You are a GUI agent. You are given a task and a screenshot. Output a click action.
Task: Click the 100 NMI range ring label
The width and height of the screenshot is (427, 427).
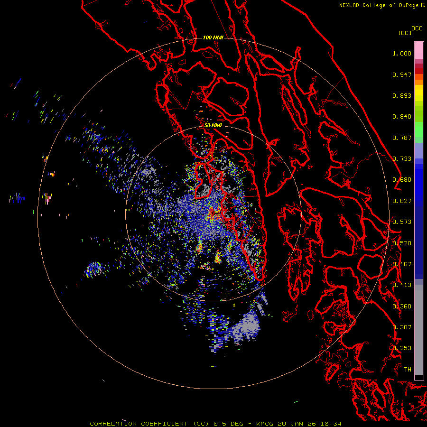213,37
